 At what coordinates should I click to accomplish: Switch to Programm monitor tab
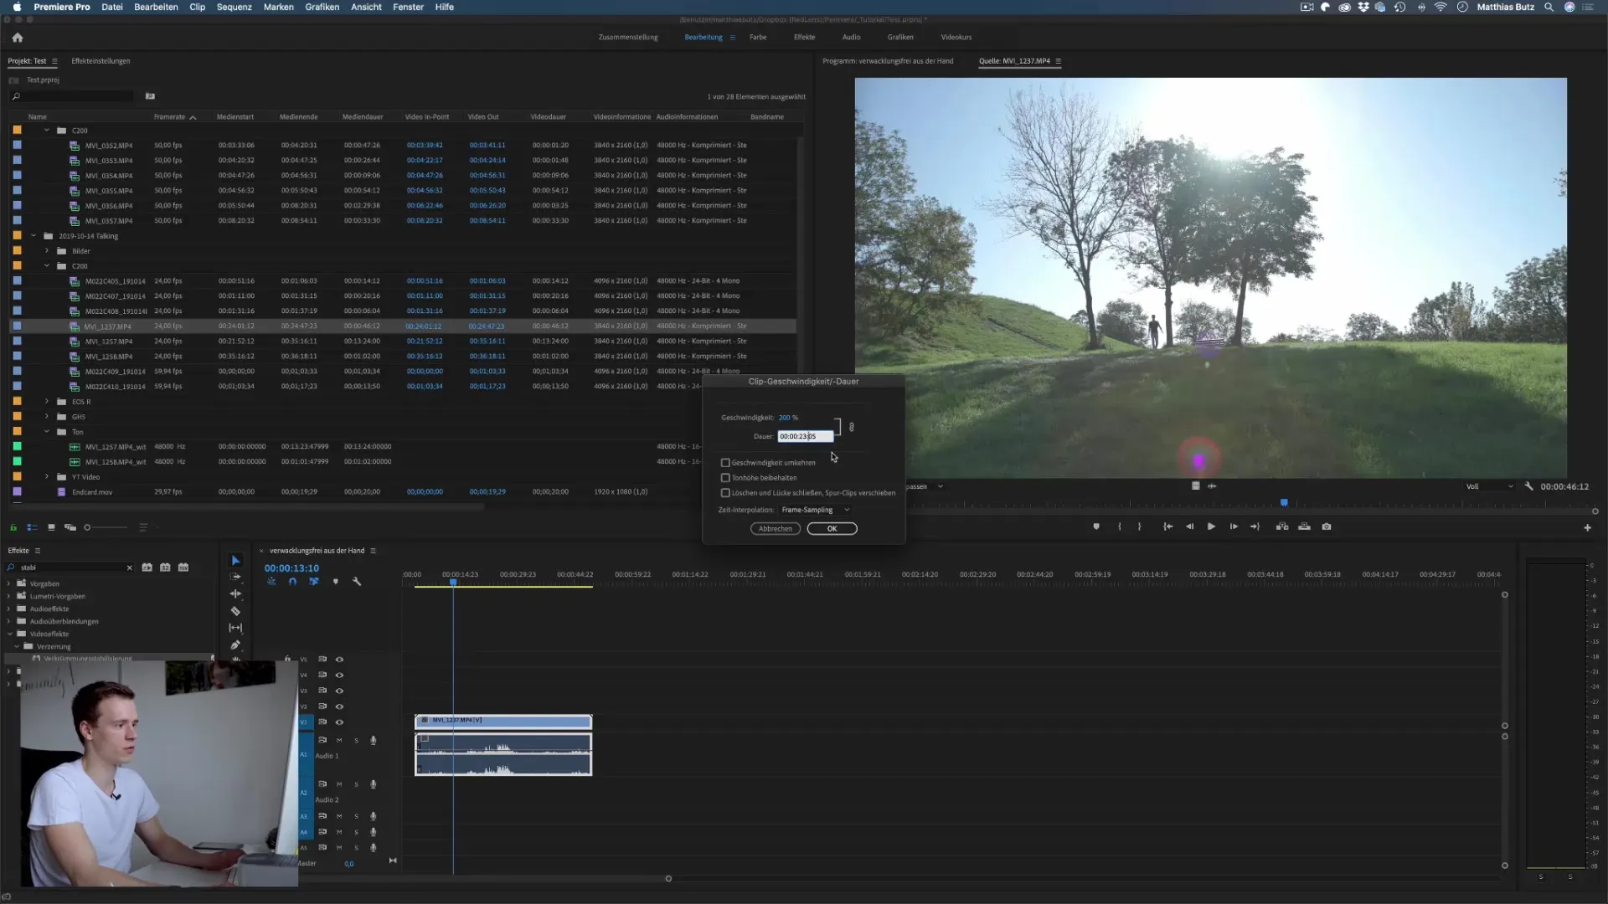pyautogui.click(x=888, y=61)
